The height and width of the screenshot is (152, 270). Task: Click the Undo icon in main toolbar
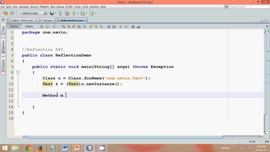click(x=5, y=13)
